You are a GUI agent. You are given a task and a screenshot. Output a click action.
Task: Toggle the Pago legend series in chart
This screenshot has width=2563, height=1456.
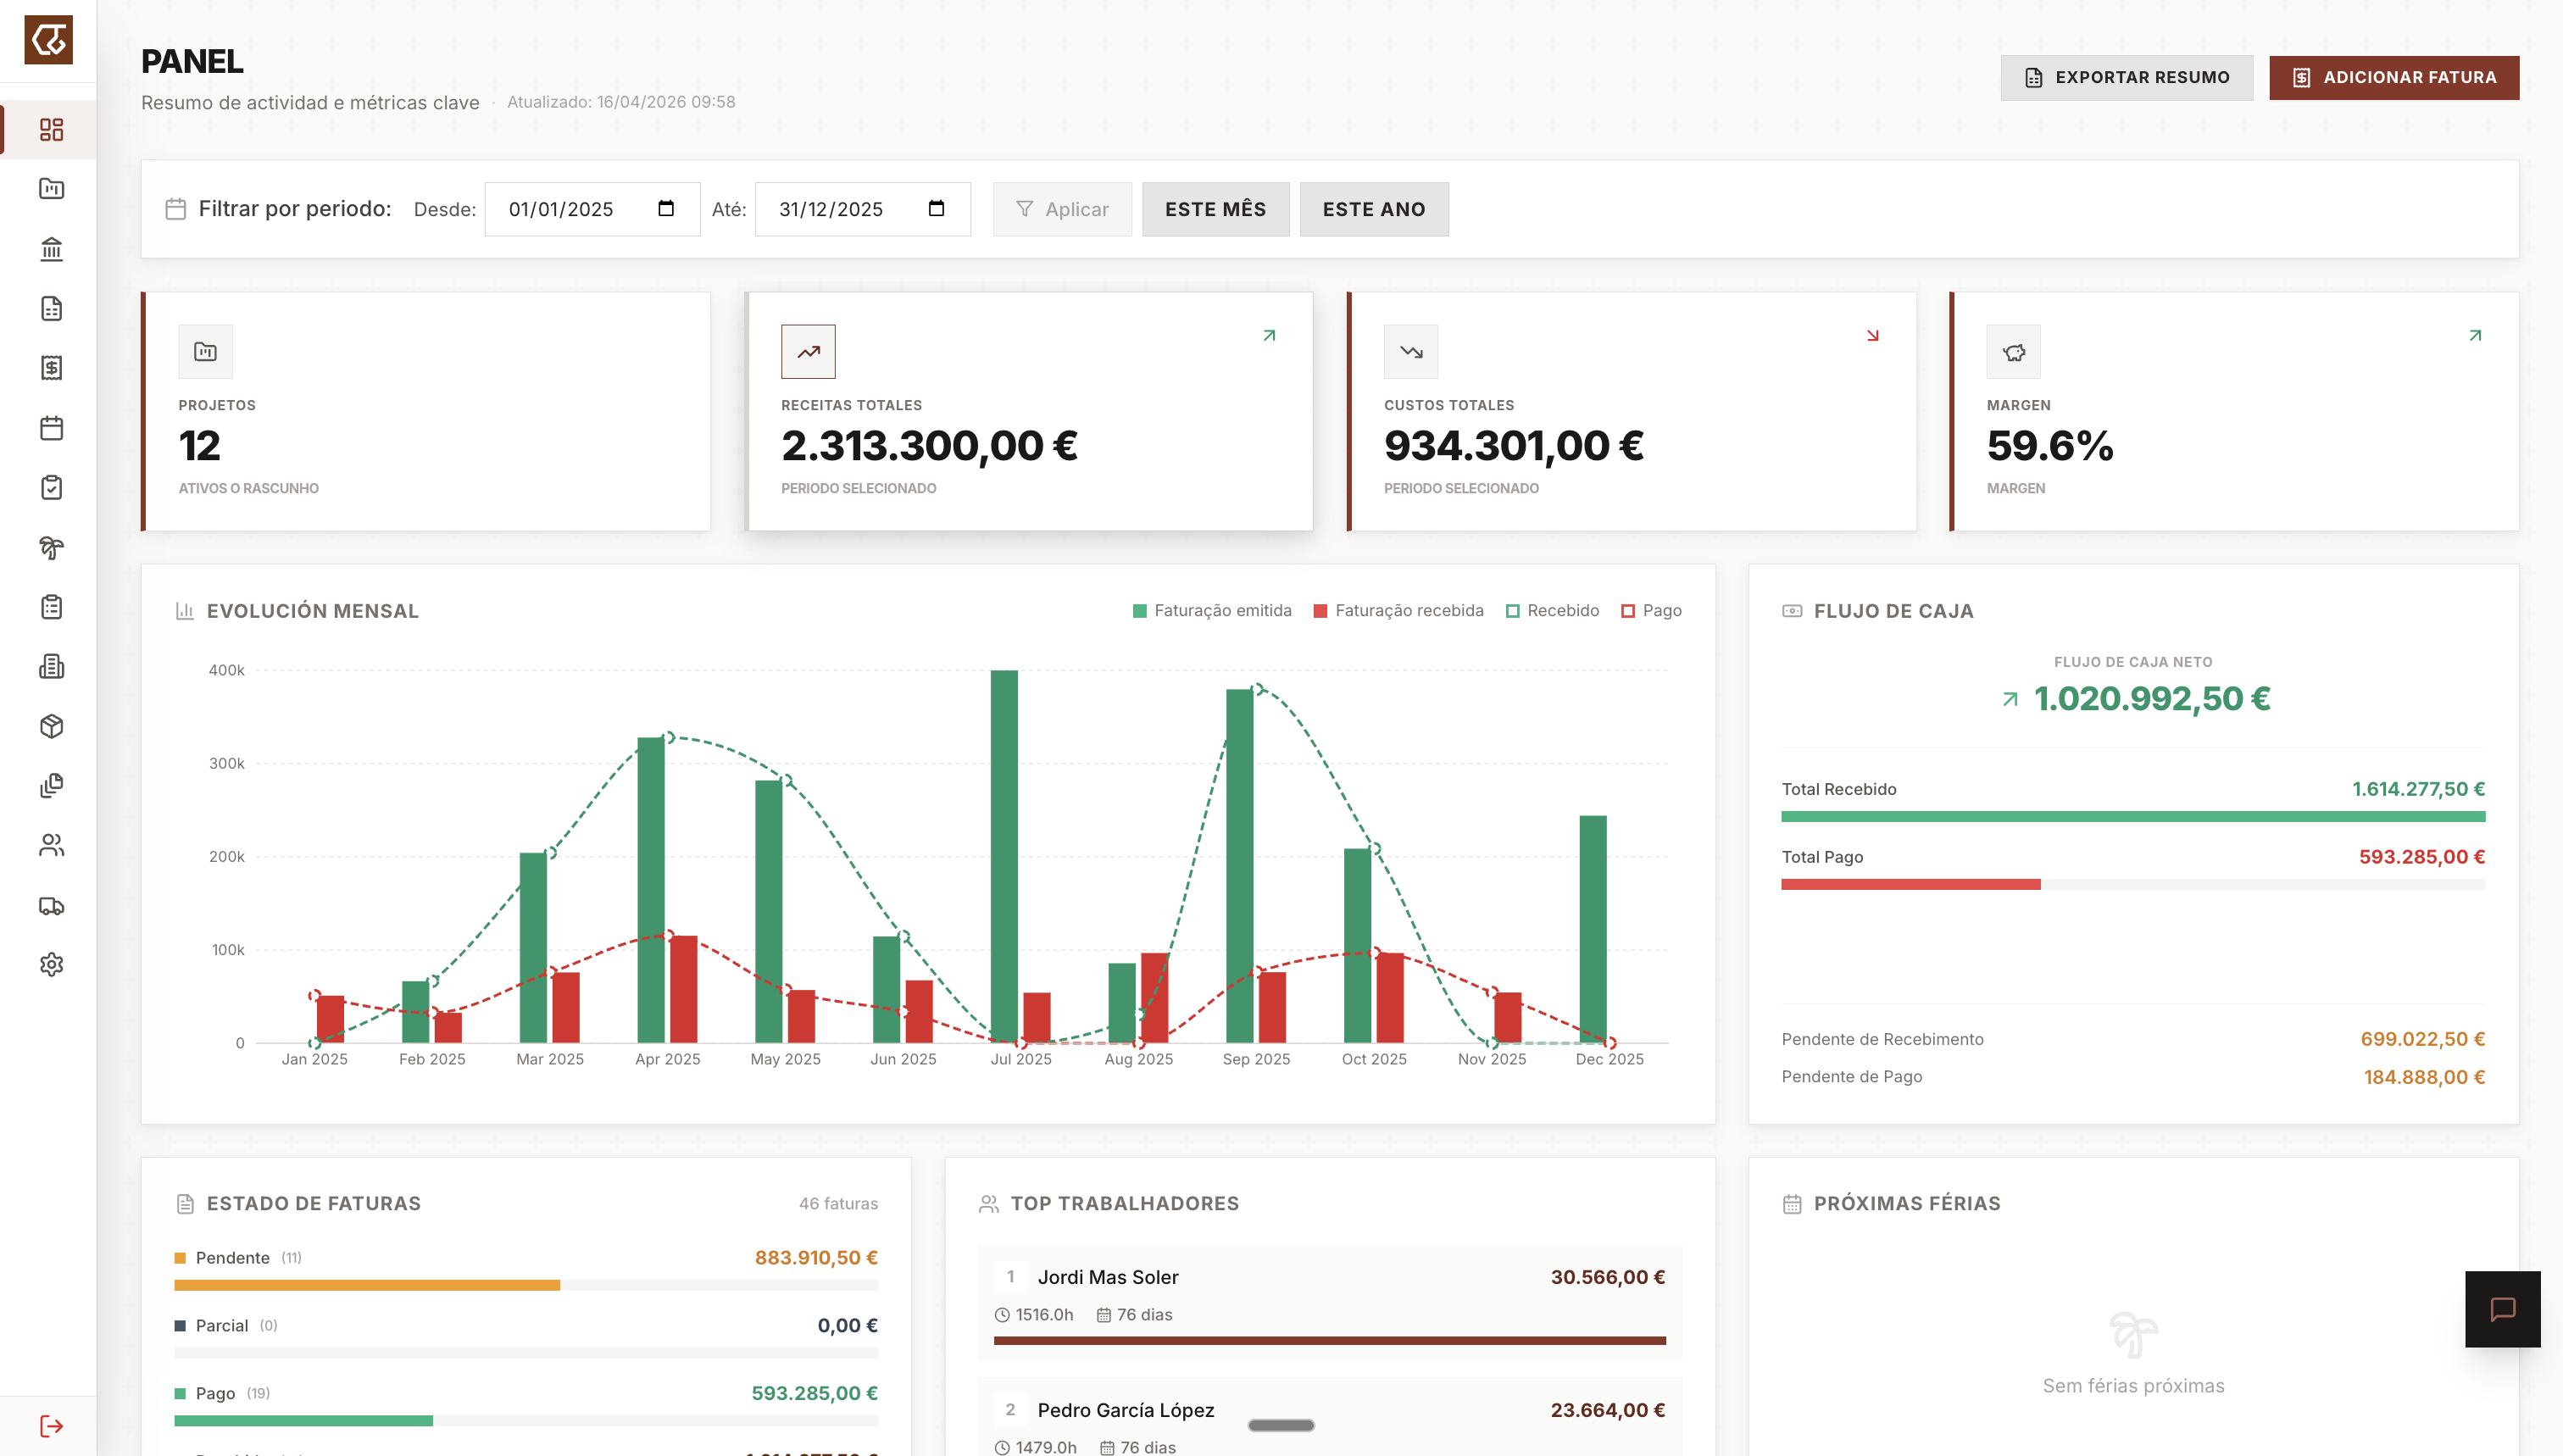click(1651, 611)
